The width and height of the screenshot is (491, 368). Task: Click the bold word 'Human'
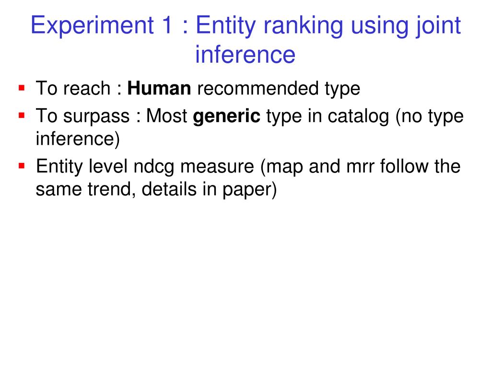click(159, 88)
